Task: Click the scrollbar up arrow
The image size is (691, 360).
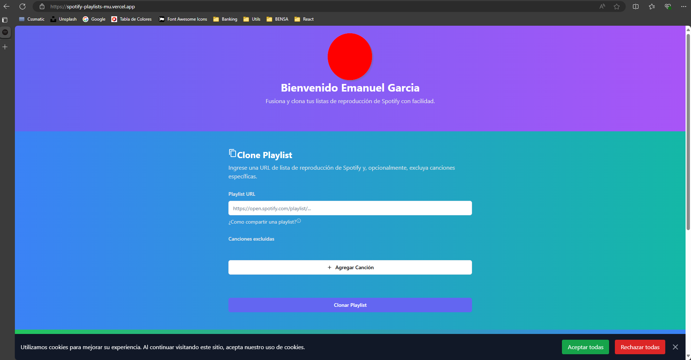Action: (688, 30)
